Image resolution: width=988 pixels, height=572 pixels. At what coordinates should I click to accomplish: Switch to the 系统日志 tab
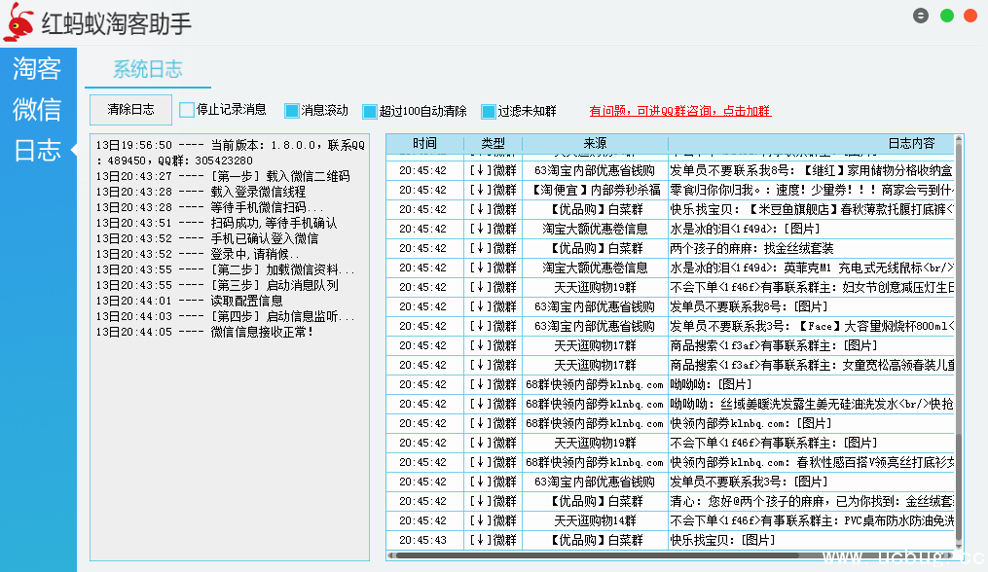pos(147,69)
